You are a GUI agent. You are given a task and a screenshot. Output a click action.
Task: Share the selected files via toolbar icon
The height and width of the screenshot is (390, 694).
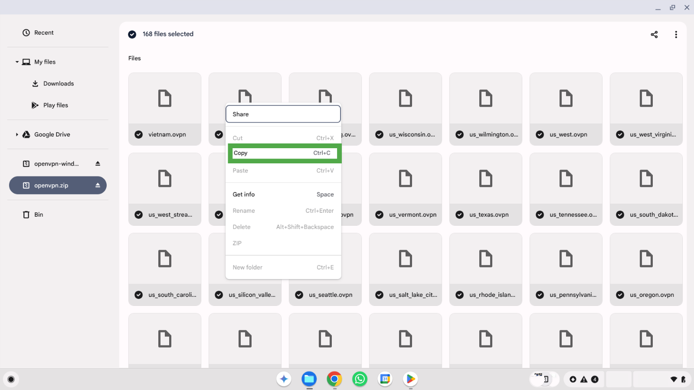pyautogui.click(x=654, y=34)
